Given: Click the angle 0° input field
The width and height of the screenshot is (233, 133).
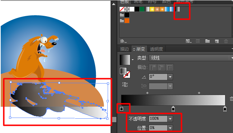Looking at the screenshot, I should [158, 77].
